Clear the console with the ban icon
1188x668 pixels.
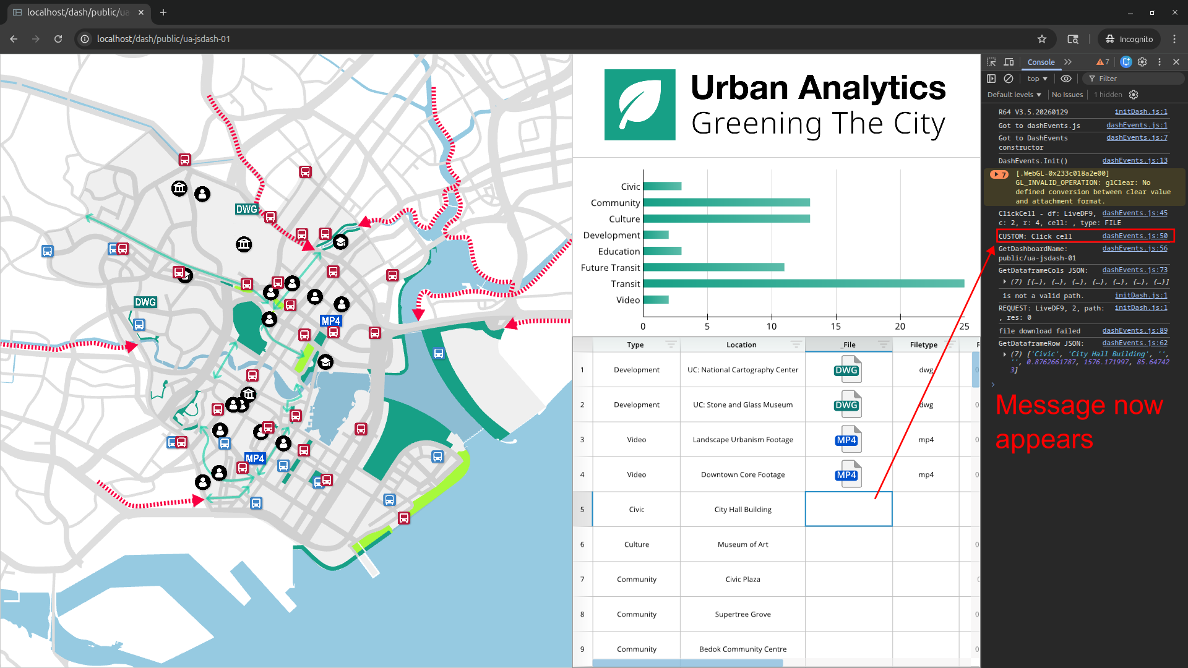pyautogui.click(x=1009, y=79)
